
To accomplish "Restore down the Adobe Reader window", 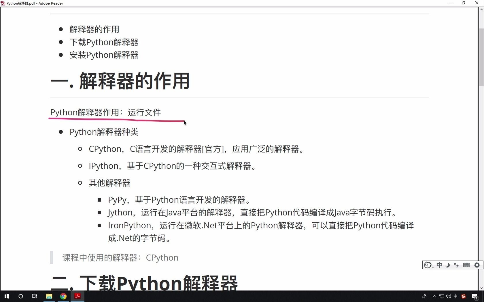I will 464,3.
